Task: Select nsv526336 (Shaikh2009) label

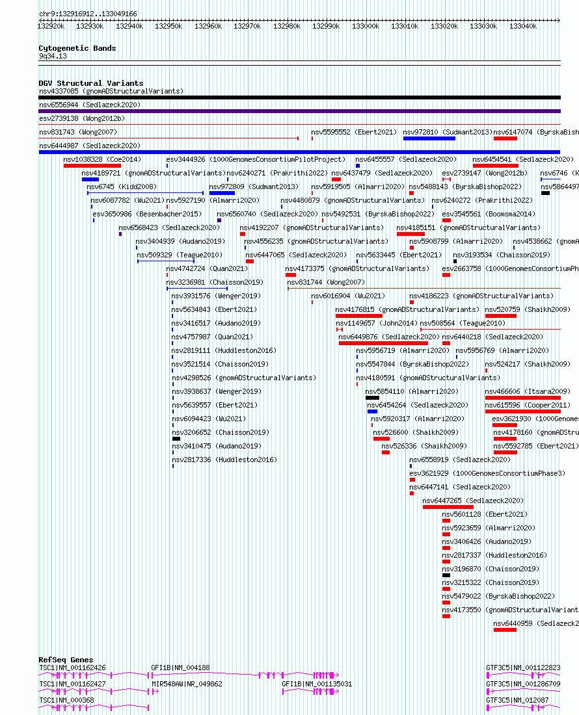Action: pos(424,447)
